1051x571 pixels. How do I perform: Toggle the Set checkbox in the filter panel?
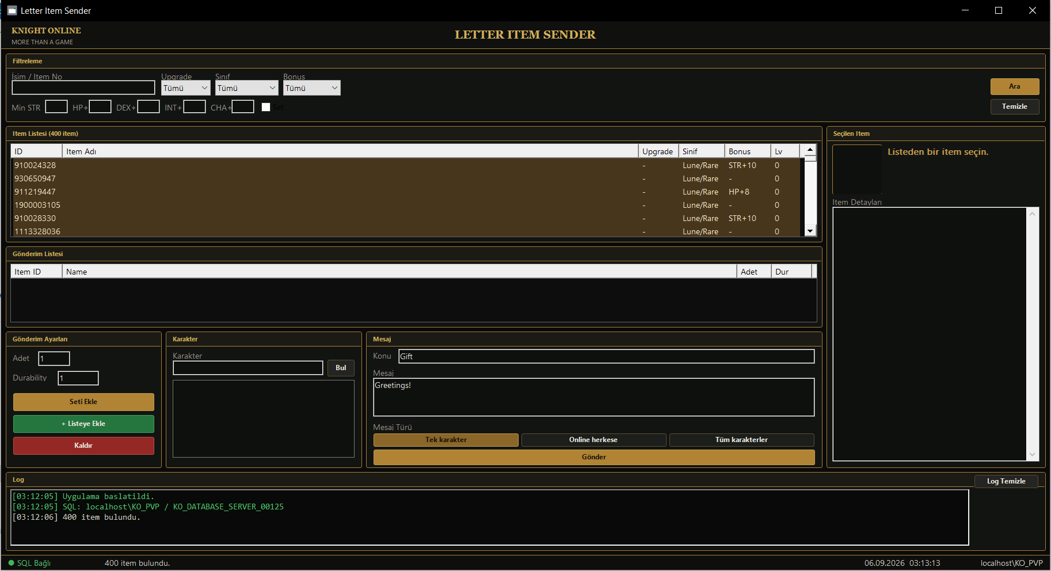point(266,107)
